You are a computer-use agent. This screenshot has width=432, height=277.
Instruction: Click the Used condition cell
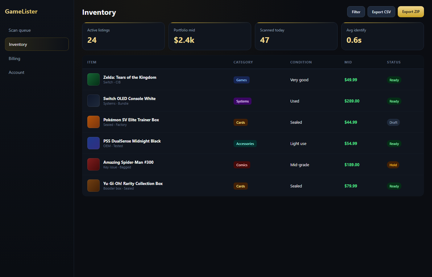coord(295,101)
